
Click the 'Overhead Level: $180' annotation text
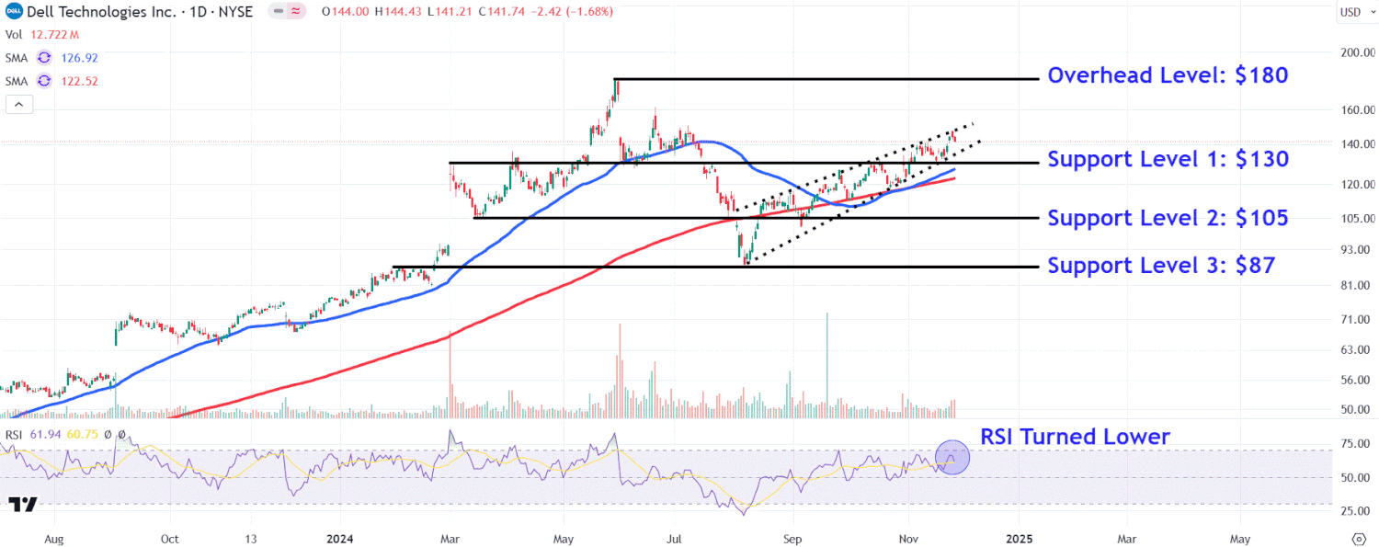coord(1168,75)
